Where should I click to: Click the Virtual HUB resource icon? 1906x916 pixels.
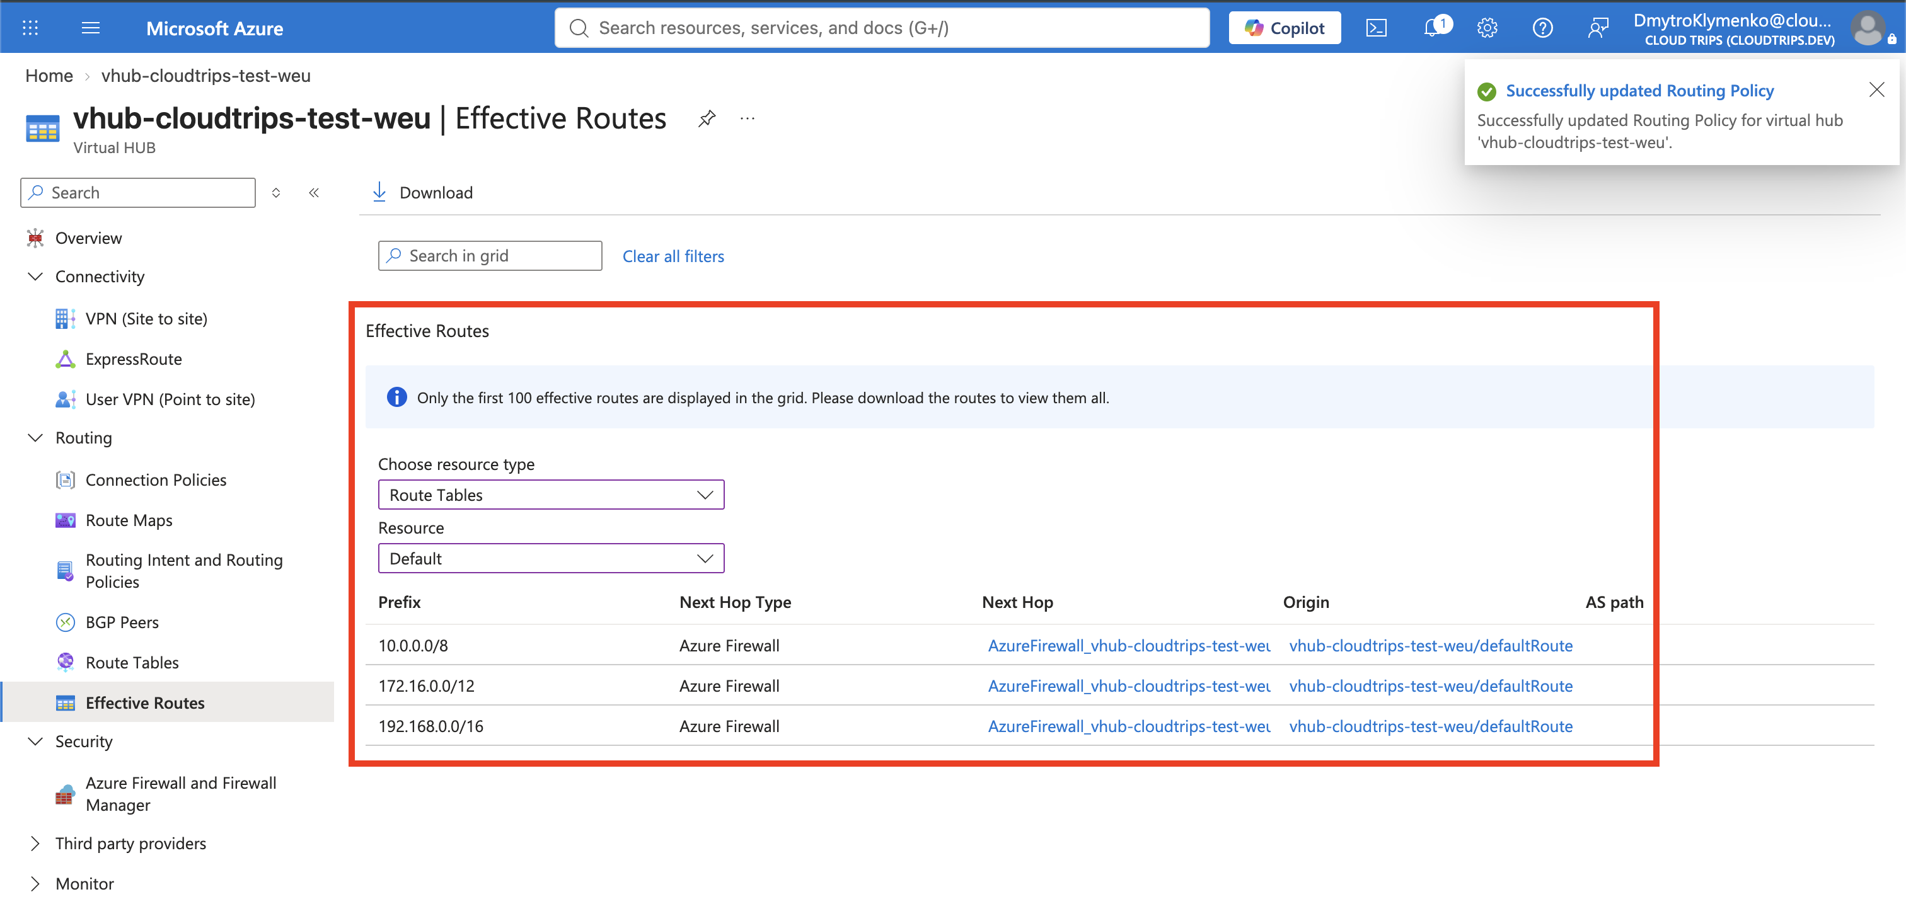click(43, 128)
